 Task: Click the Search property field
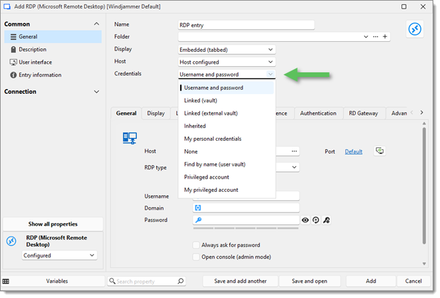point(146,281)
